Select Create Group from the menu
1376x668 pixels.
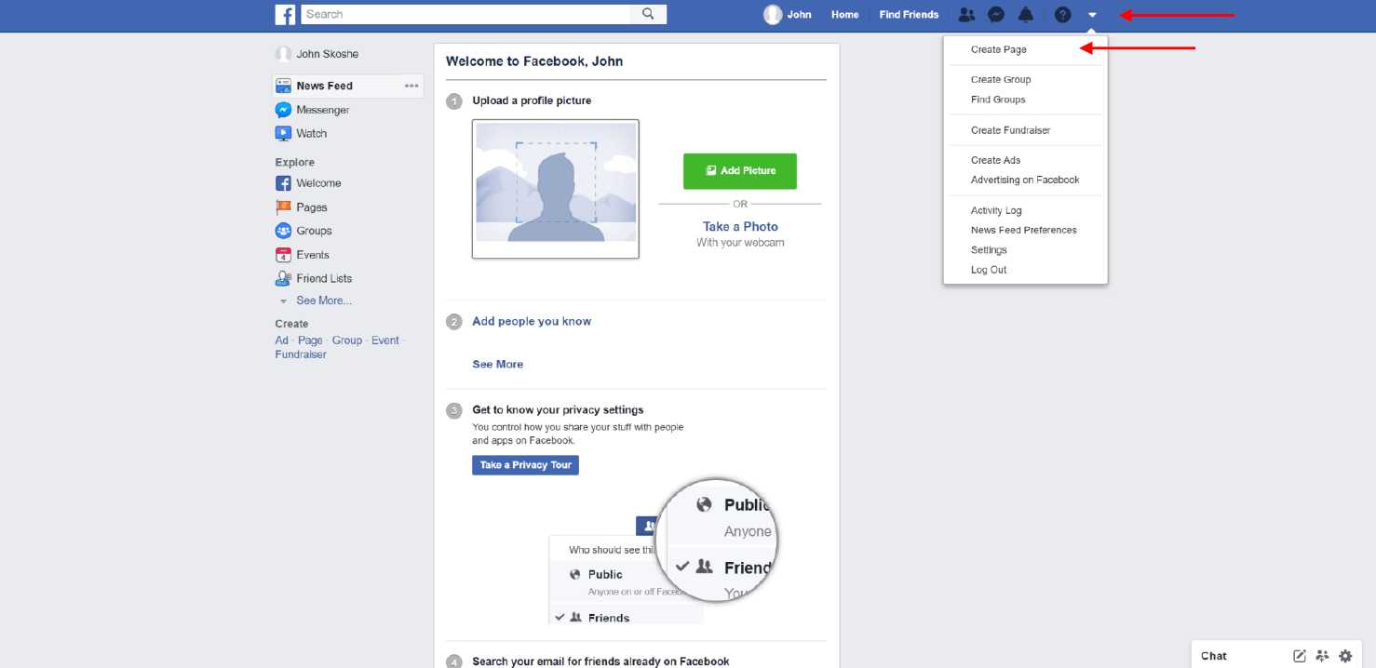click(x=1001, y=79)
